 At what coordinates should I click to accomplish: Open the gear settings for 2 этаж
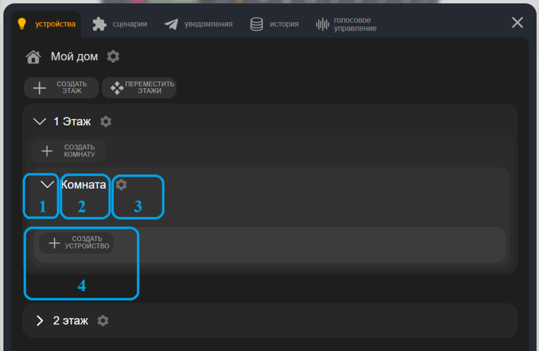click(x=103, y=321)
